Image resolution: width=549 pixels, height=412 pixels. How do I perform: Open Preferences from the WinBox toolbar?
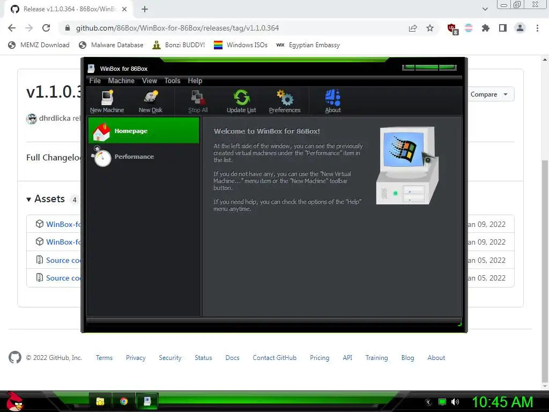[285, 101]
